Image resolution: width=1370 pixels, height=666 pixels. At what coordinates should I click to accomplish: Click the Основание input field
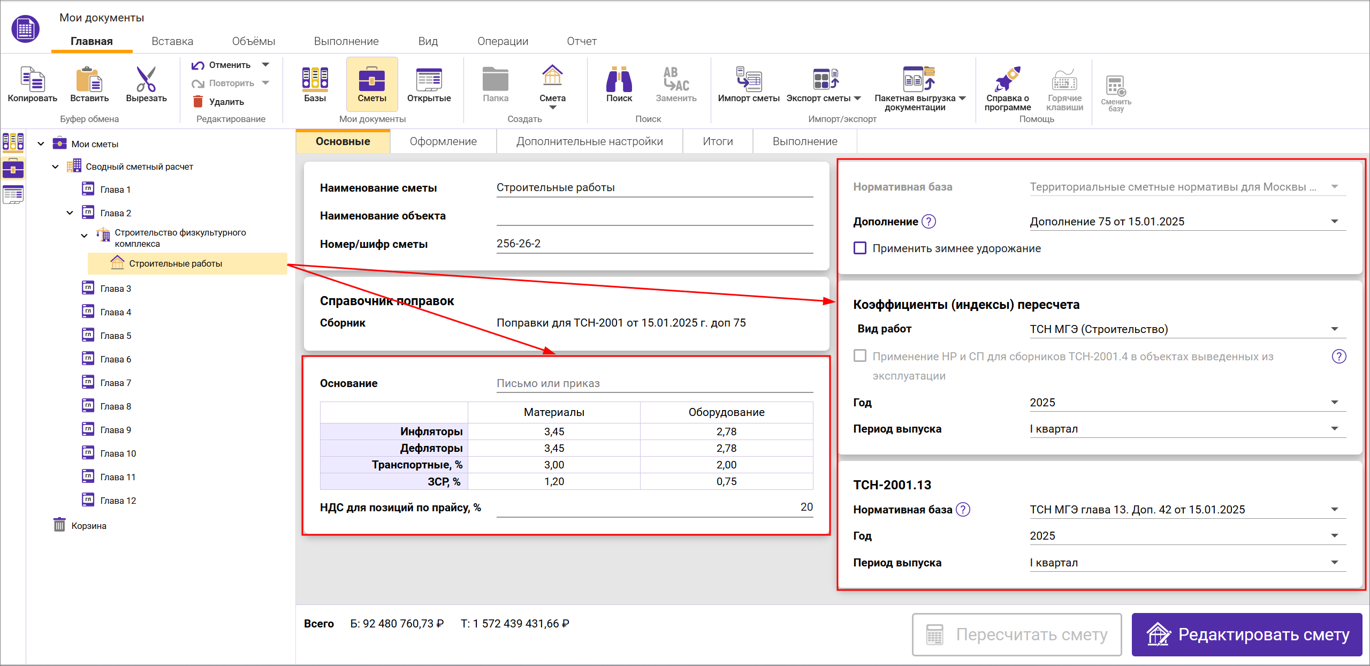pos(654,383)
